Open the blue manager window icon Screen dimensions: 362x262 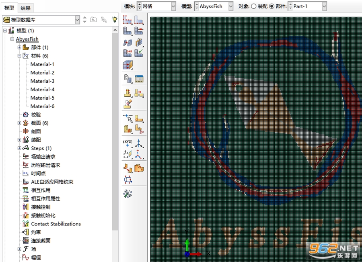[139, 79]
